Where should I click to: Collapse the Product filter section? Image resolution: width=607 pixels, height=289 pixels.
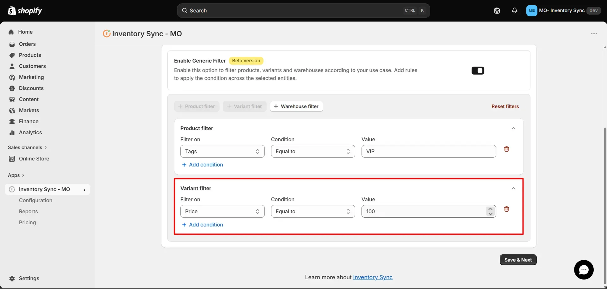[513, 128]
